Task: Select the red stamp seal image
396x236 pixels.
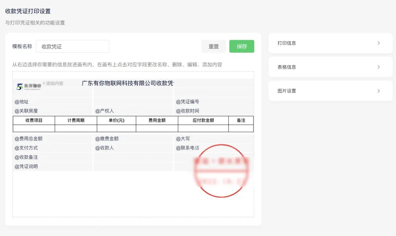Action: pyautogui.click(x=222, y=171)
